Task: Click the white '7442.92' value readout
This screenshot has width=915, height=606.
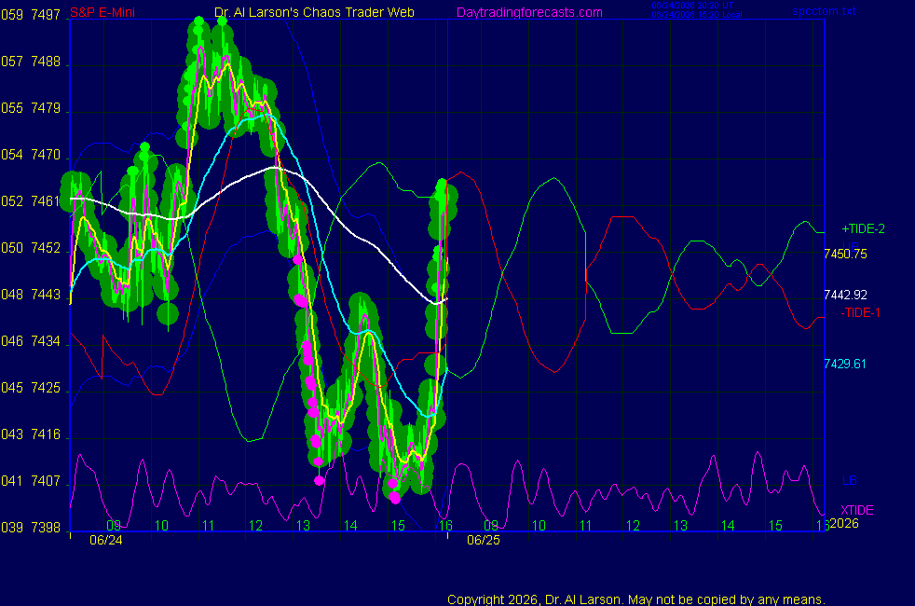Action: click(845, 295)
